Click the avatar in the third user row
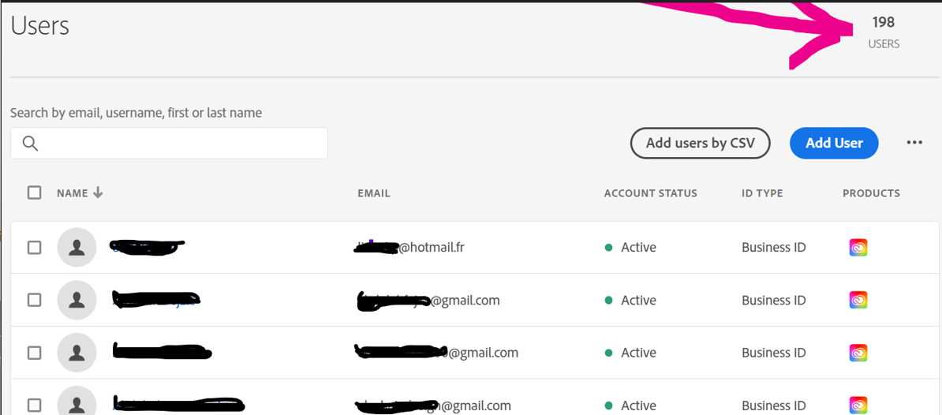Image resolution: width=942 pixels, height=415 pixels. (x=77, y=353)
